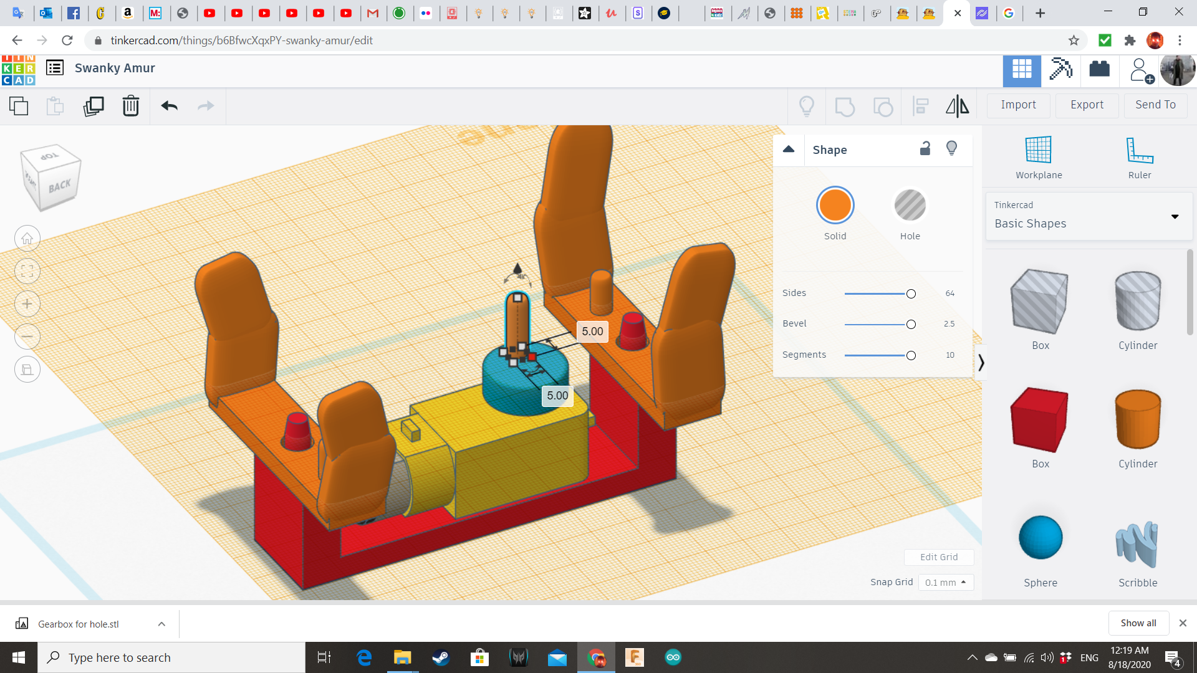Click the Sides slider handle
Image resolution: width=1197 pixels, height=673 pixels.
(911, 294)
